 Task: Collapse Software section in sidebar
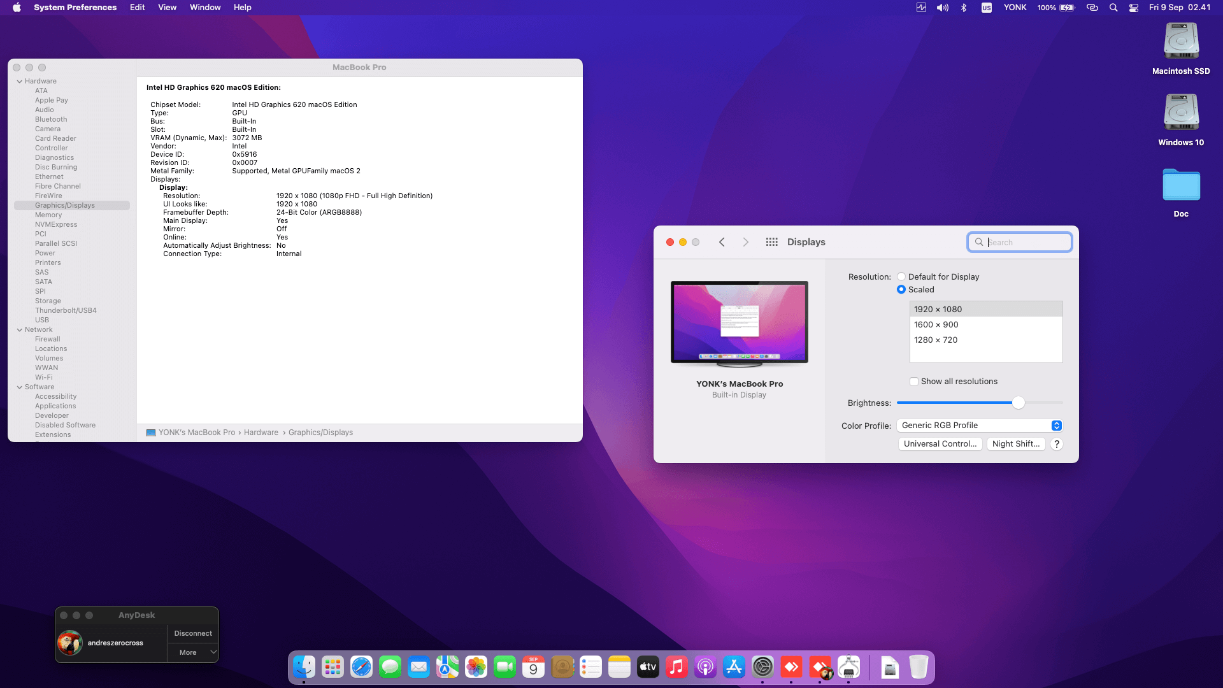point(20,387)
